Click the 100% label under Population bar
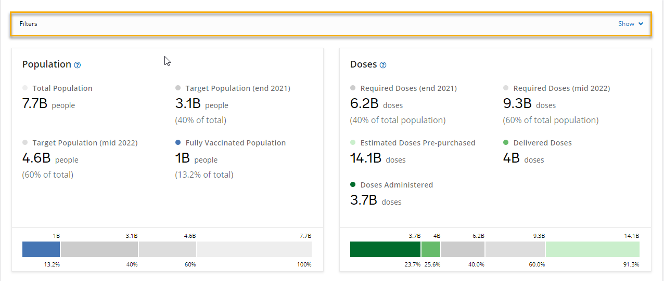 click(305, 264)
